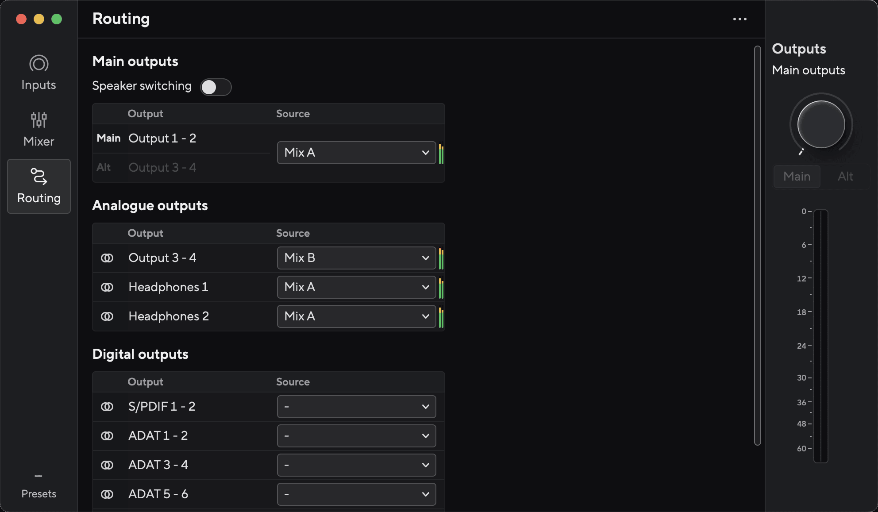Screen dimensions: 878x512
Task: Toggle stereo link for Headphones 2
Action: (107, 316)
